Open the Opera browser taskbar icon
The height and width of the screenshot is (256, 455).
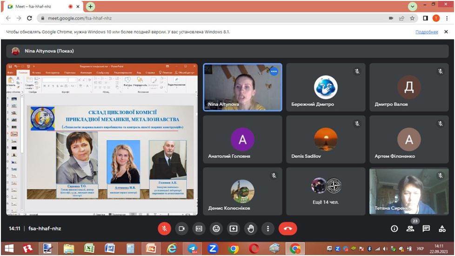pyautogui.click(x=254, y=249)
